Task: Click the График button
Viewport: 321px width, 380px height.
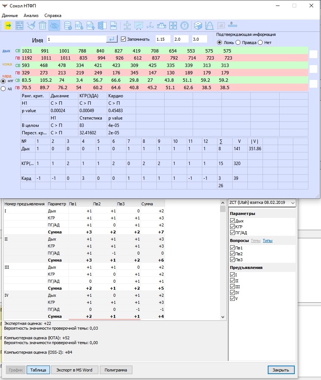Action: tap(16, 370)
